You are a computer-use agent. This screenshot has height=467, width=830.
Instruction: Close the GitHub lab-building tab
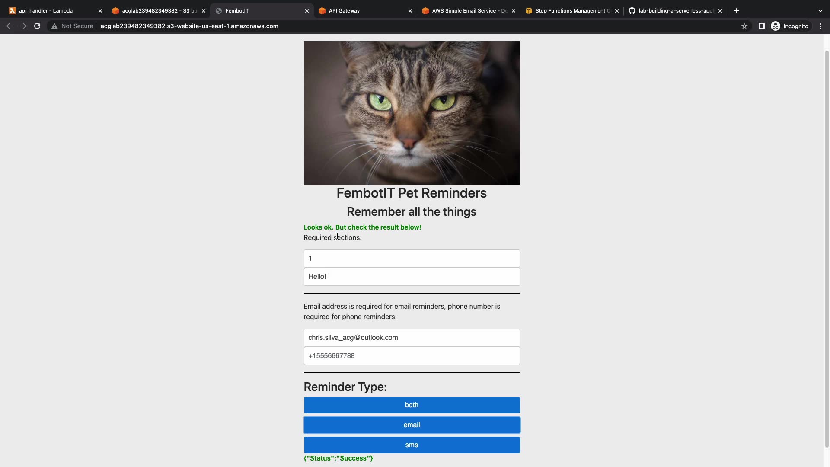pos(720,11)
